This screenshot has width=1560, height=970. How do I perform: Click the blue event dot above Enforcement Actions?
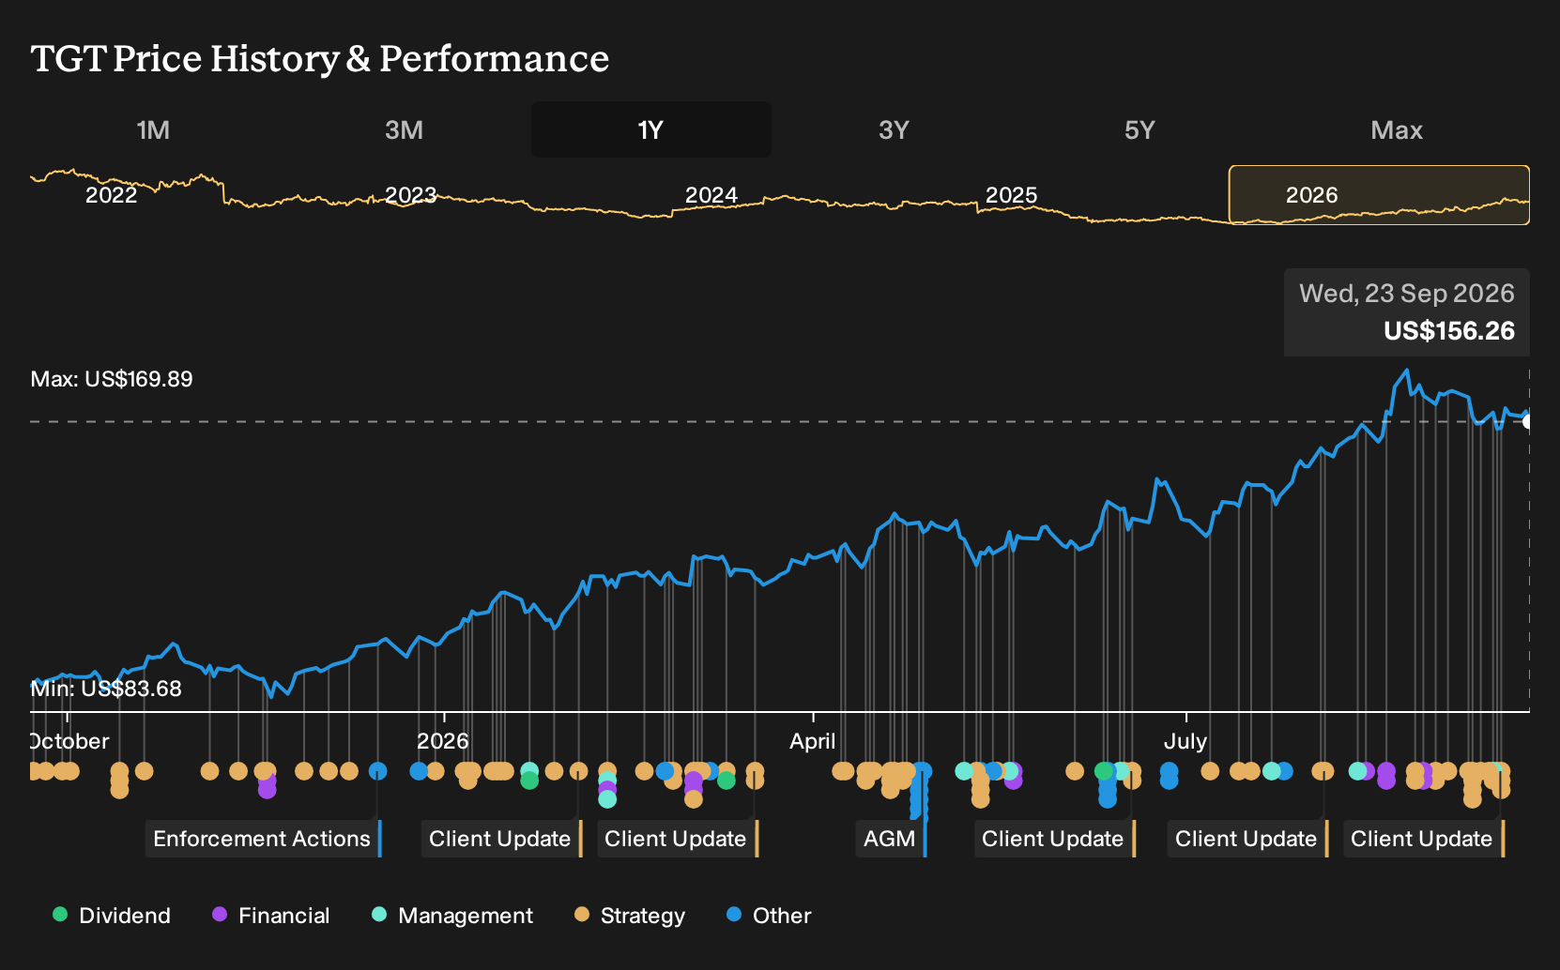coord(377,771)
